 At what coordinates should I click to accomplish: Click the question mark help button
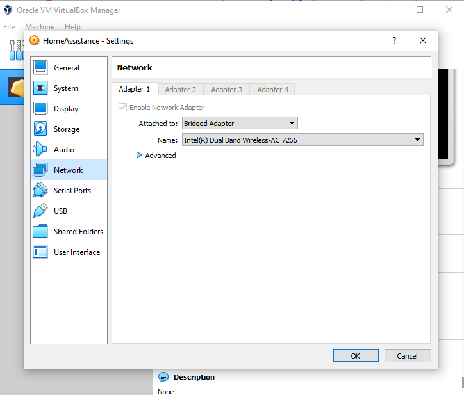coord(394,40)
